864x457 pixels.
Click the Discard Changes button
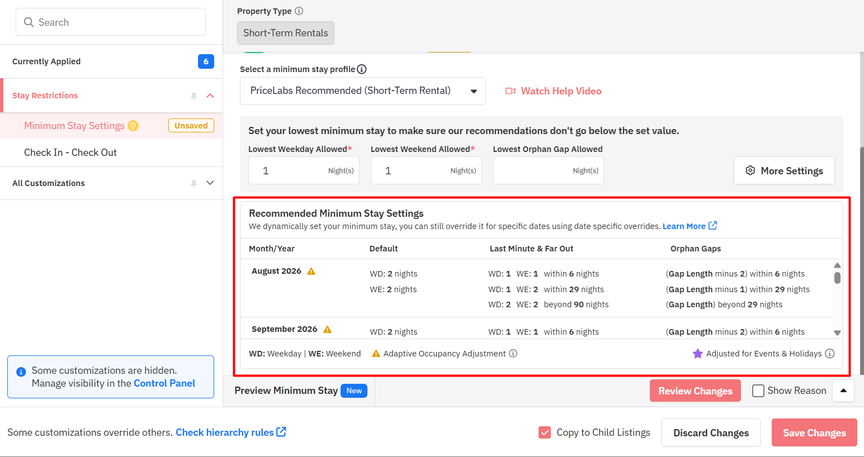tap(711, 432)
